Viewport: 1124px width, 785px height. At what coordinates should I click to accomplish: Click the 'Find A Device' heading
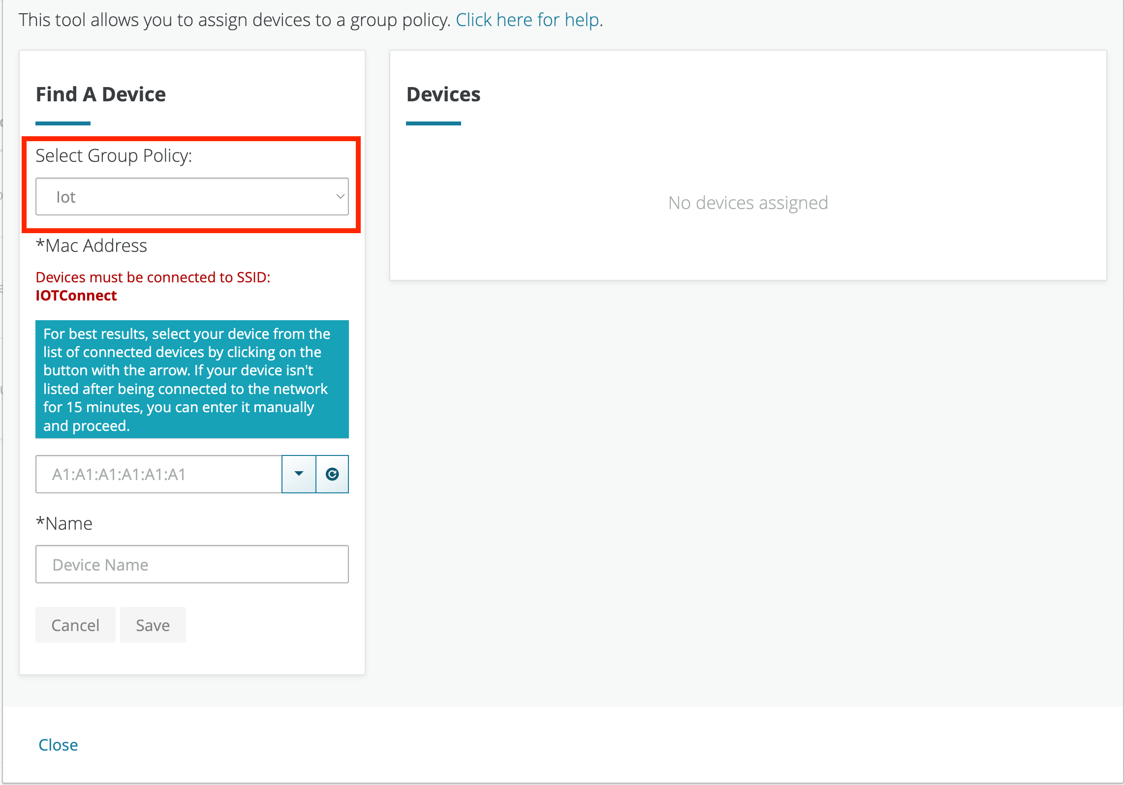click(101, 94)
